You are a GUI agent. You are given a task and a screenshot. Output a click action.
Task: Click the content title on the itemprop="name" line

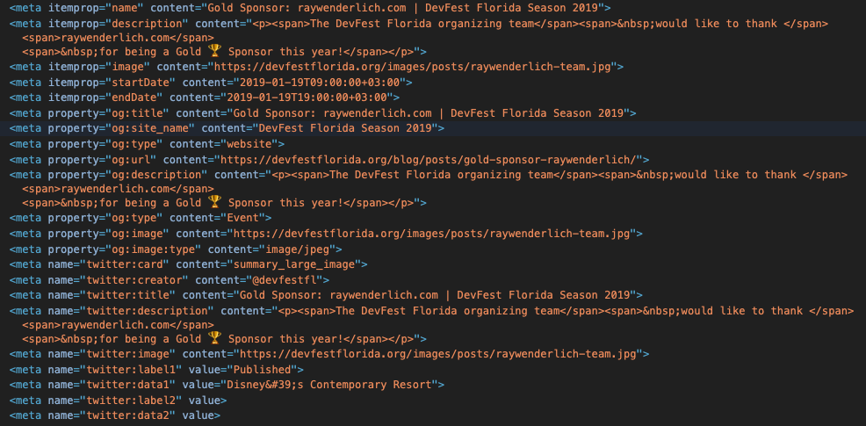click(404, 8)
